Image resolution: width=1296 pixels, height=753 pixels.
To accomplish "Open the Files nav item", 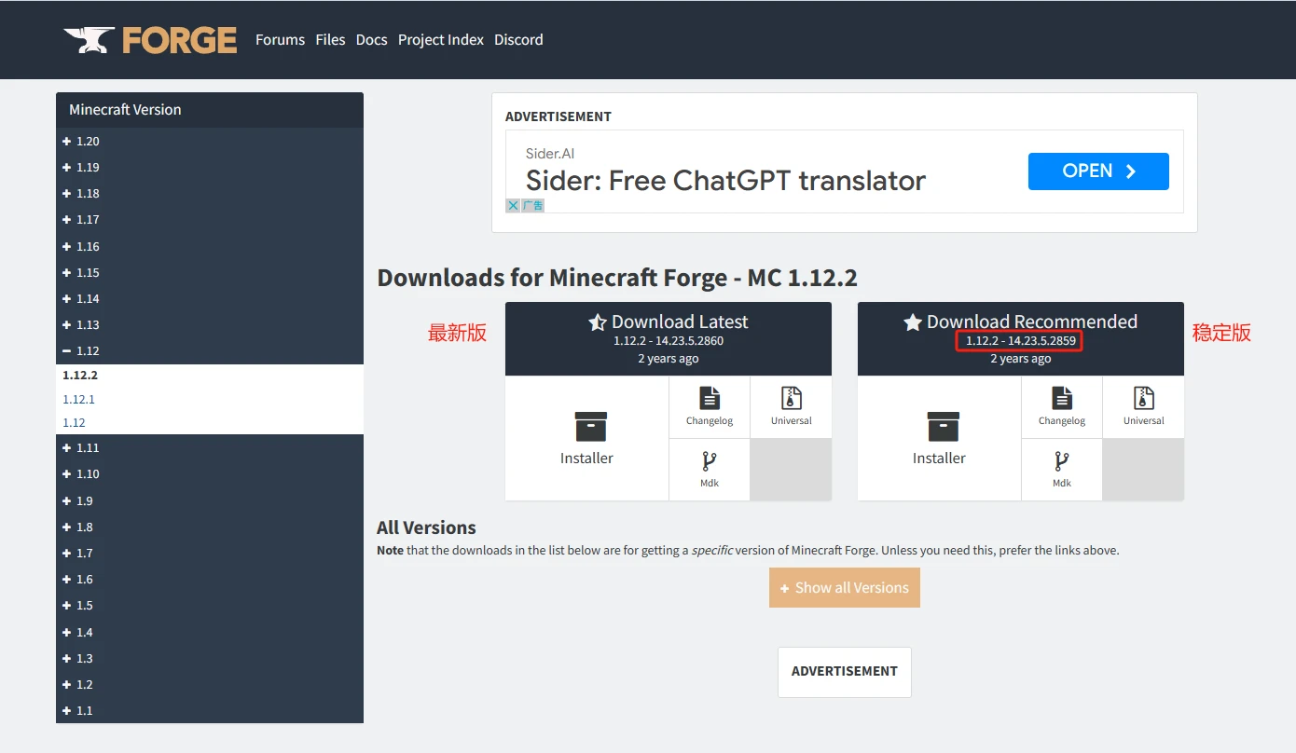I will pyautogui.click(x=330, y=40).
